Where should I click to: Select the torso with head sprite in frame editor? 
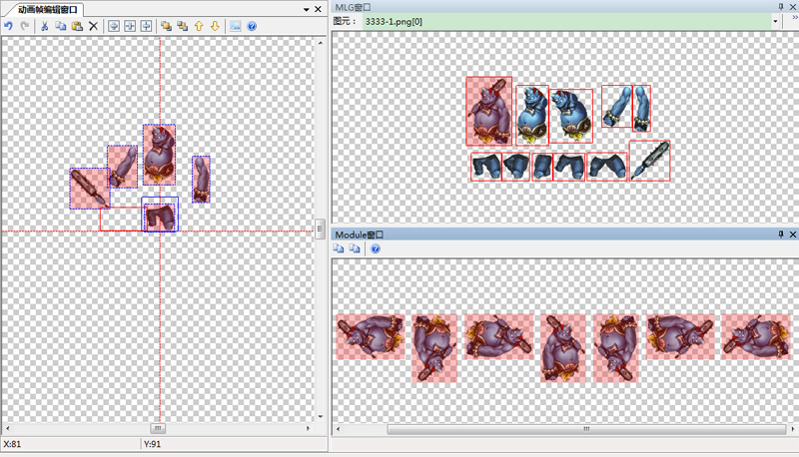pyautogui.click(x=159, y=155)
